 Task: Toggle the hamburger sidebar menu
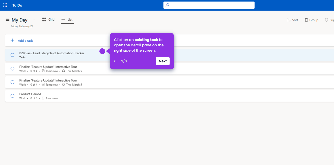7,20
